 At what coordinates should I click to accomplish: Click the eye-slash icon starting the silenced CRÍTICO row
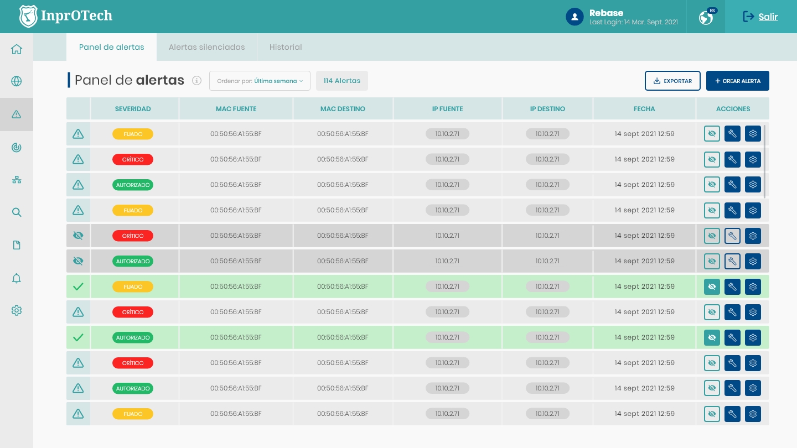78,236
